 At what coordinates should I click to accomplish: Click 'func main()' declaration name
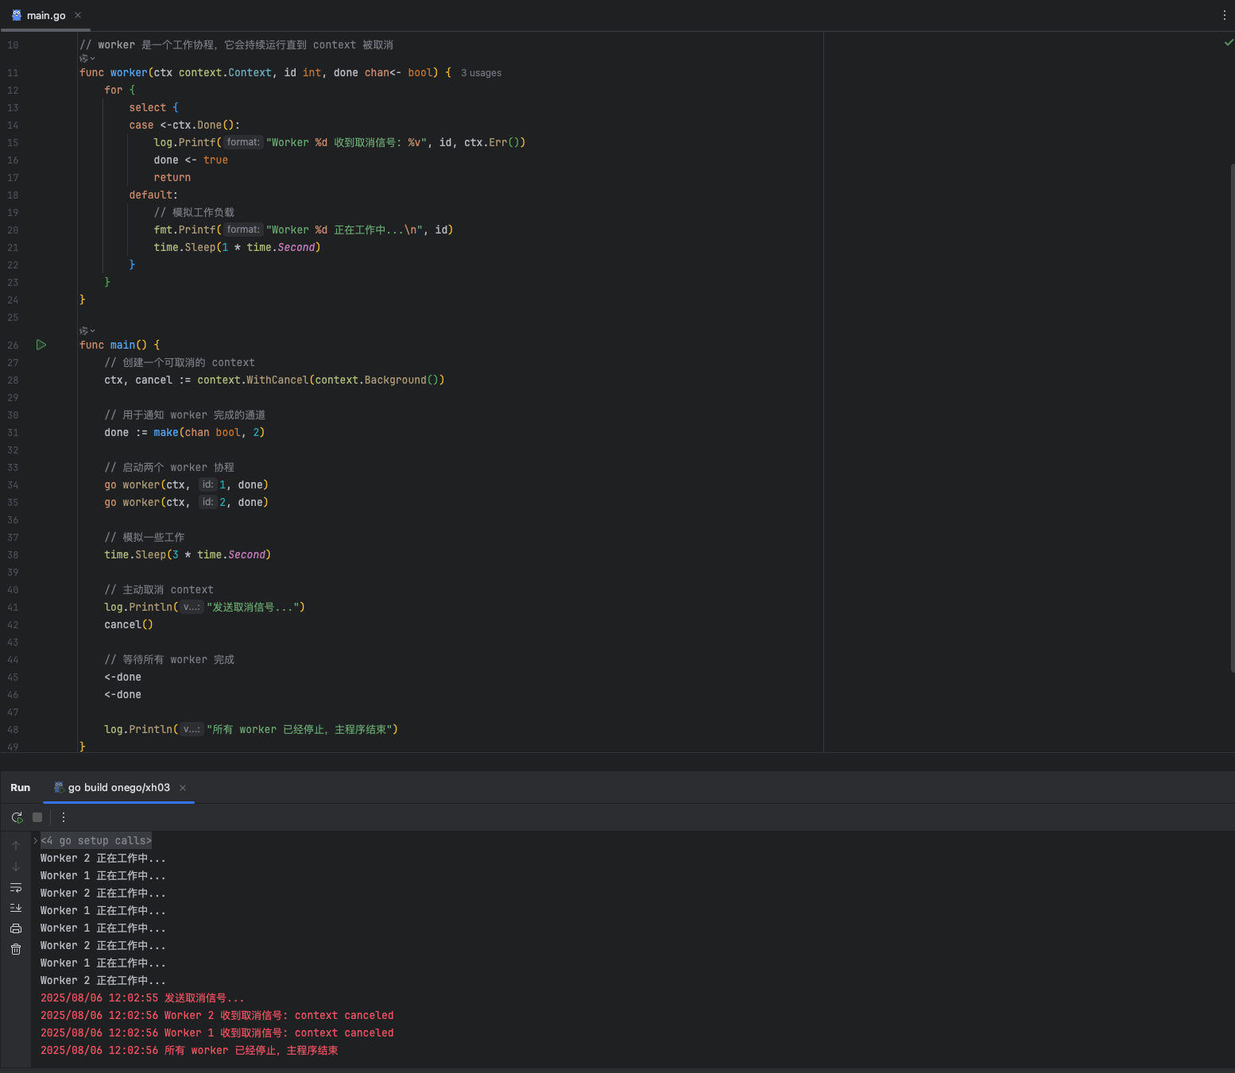point(122,345)
